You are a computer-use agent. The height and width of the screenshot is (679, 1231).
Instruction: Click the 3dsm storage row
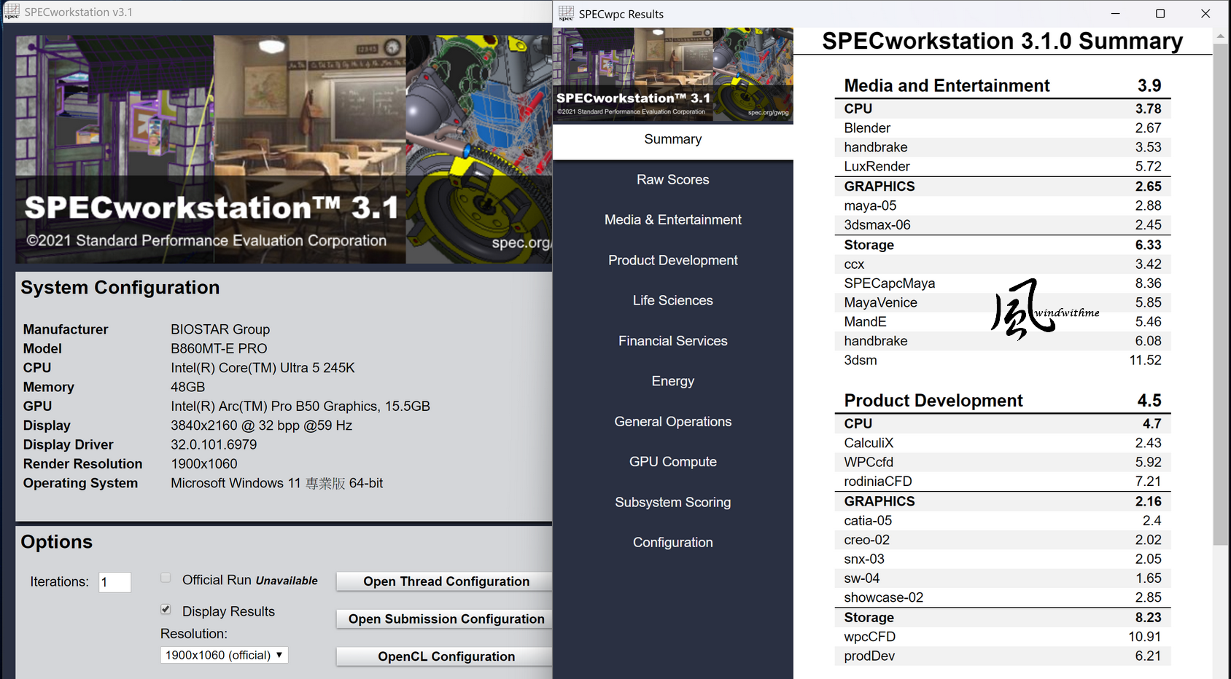coord(1003,361)
